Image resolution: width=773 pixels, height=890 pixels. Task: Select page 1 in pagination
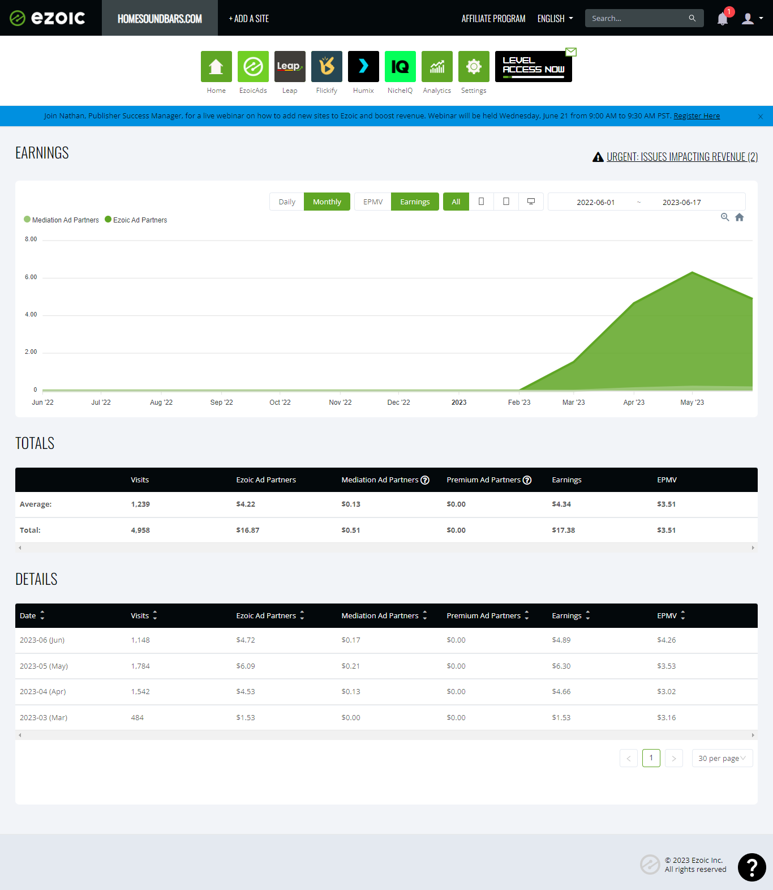[x=651, y=758]
